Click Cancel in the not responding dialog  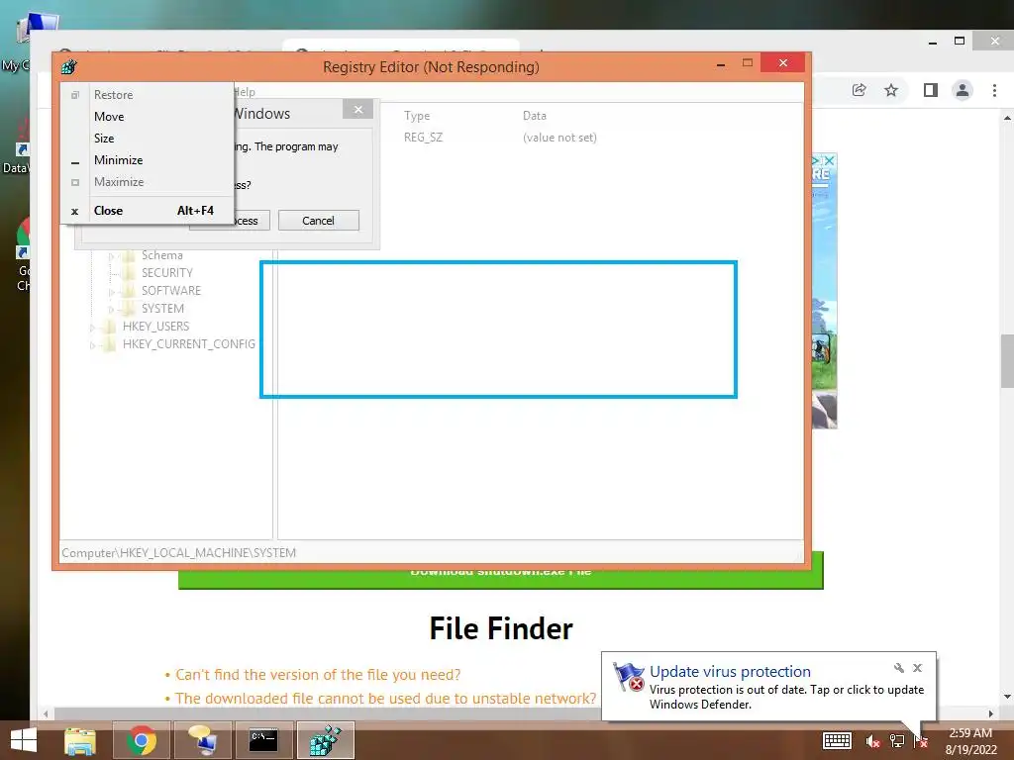(x=318, y=221)
